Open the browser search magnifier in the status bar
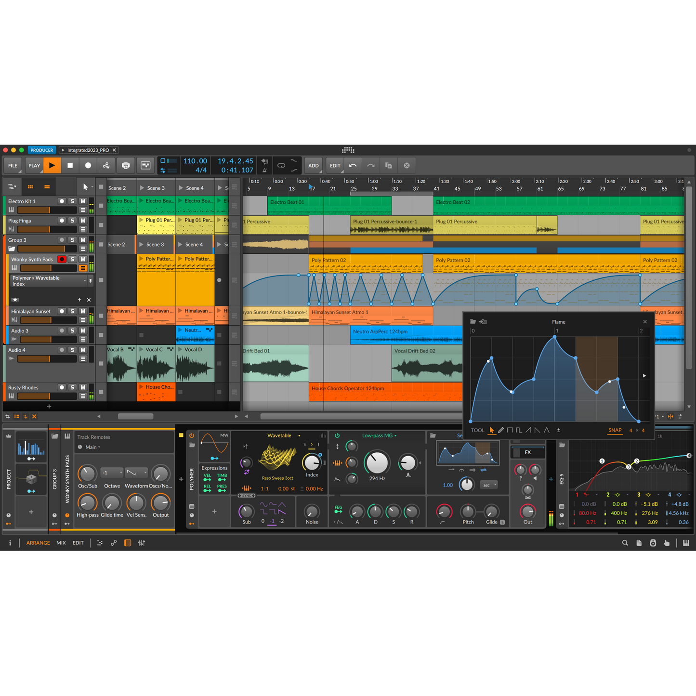Screen dimensions: 696x696 (625, 543)
